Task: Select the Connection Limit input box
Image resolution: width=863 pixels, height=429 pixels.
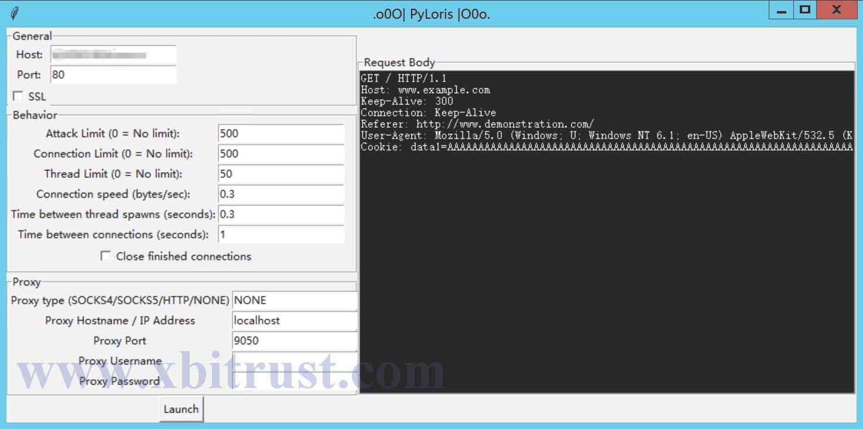Action: coord(280,154)
